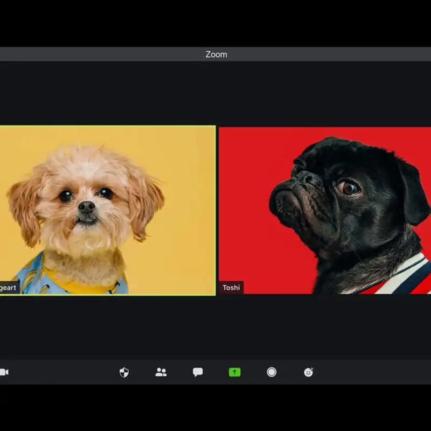Open the Chat panel
Viewport: 431px width, 431px height.
(x=198, y=372)
